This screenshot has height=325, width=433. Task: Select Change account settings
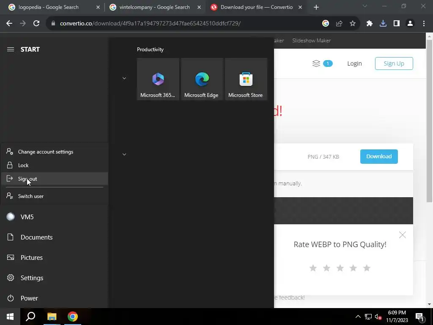coord(55,152)
